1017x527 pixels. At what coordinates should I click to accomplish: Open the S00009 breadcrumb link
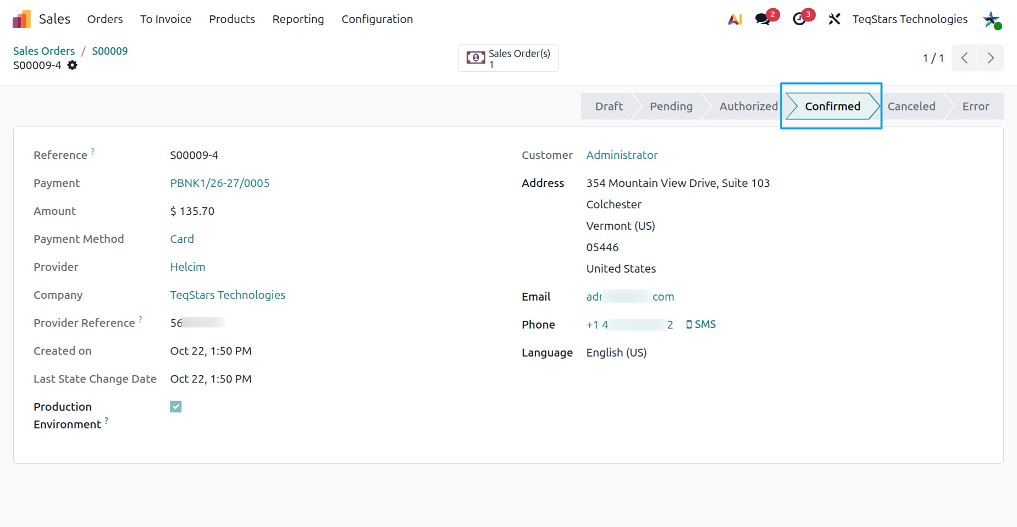[109, 51]
